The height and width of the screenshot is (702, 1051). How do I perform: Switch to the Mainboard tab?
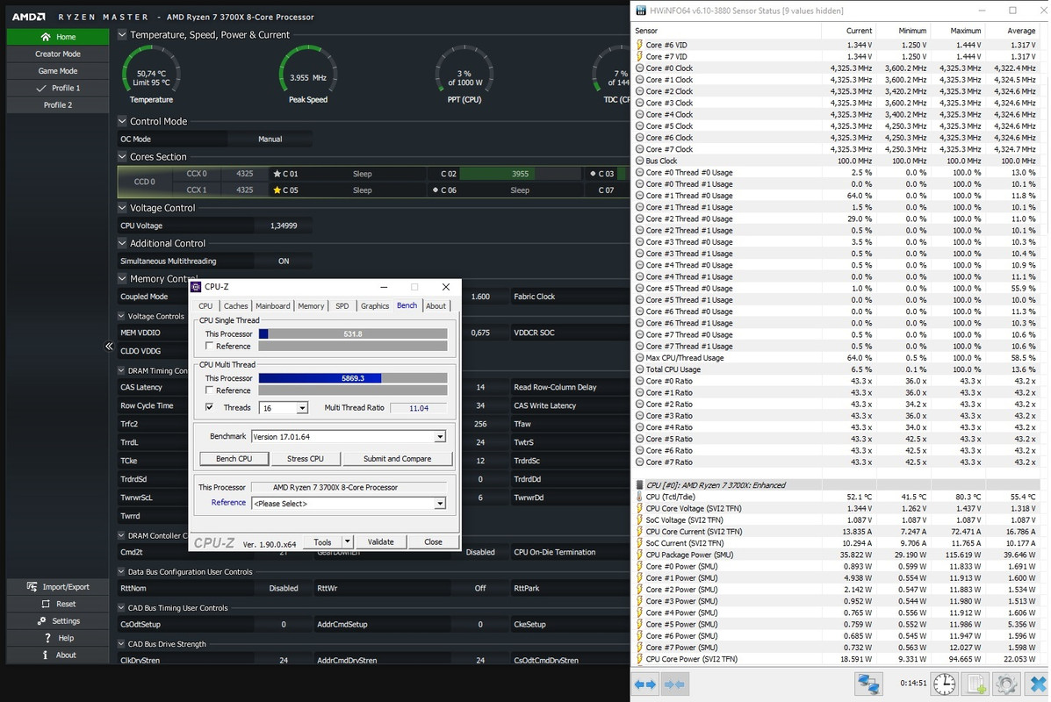click(273, 306)
